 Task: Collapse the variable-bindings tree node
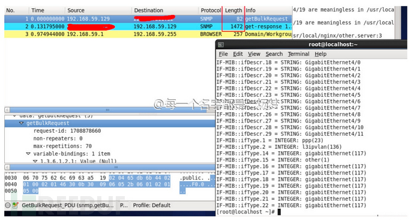tap(28, 154)
